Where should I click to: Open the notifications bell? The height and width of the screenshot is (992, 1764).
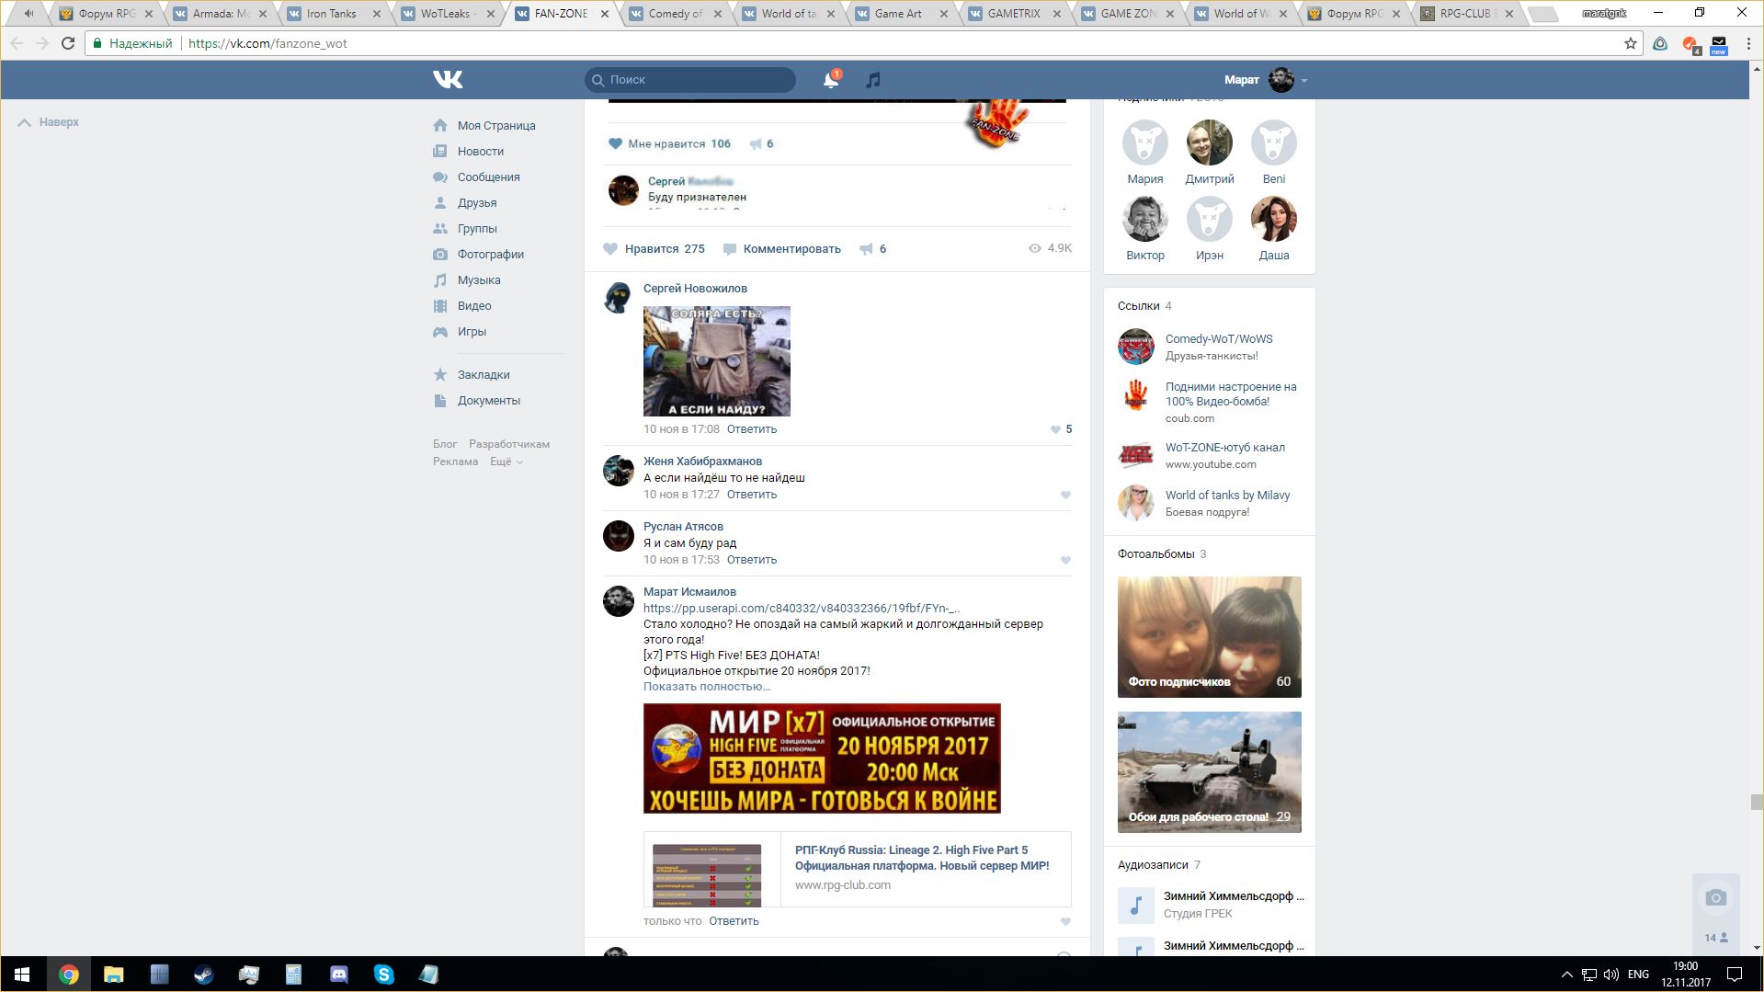[x=831, y=80]
